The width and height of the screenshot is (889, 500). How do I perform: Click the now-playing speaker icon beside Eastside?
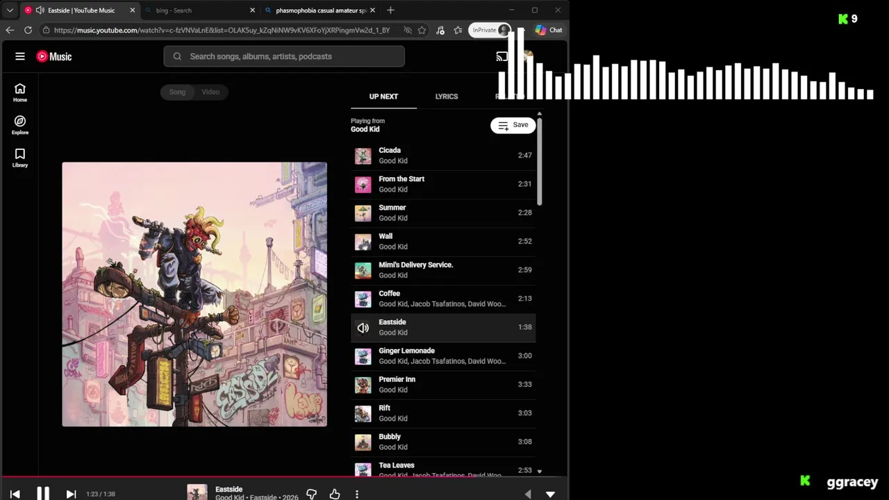click(363, 327)
